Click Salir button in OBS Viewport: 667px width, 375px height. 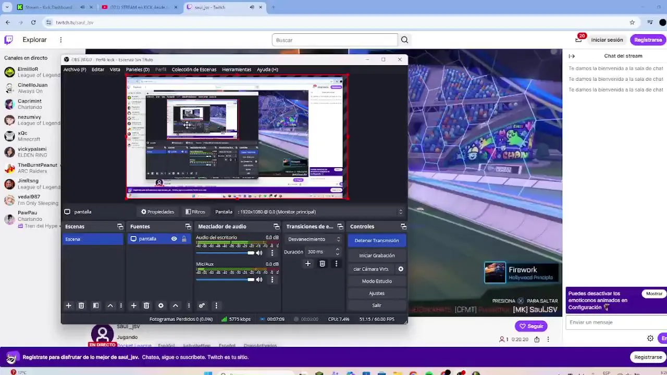377,305
